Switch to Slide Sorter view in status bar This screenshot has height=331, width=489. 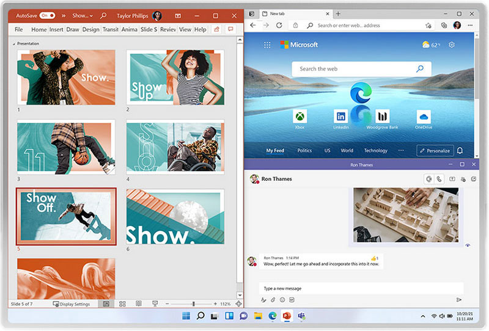(x=122, y=304)
